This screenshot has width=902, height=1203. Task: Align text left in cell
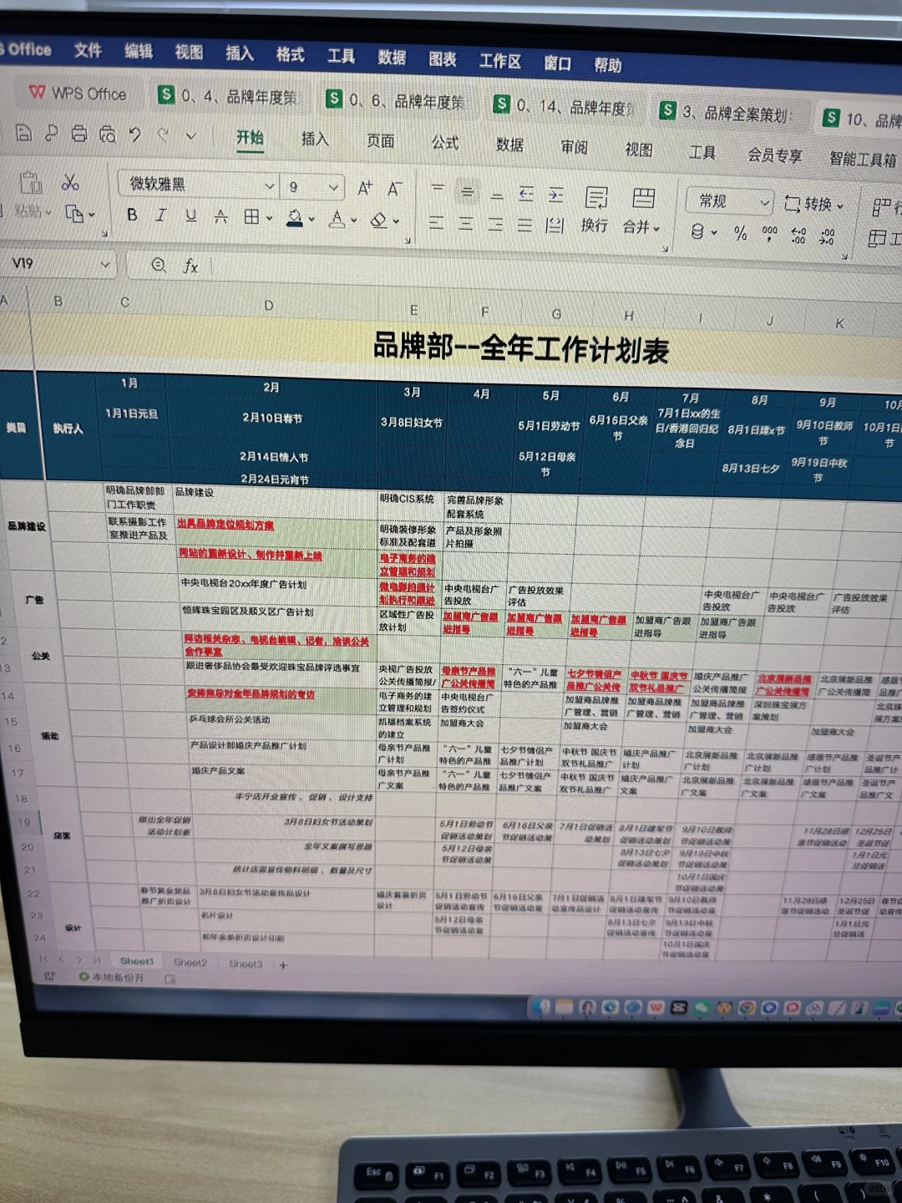pos(436,222)
